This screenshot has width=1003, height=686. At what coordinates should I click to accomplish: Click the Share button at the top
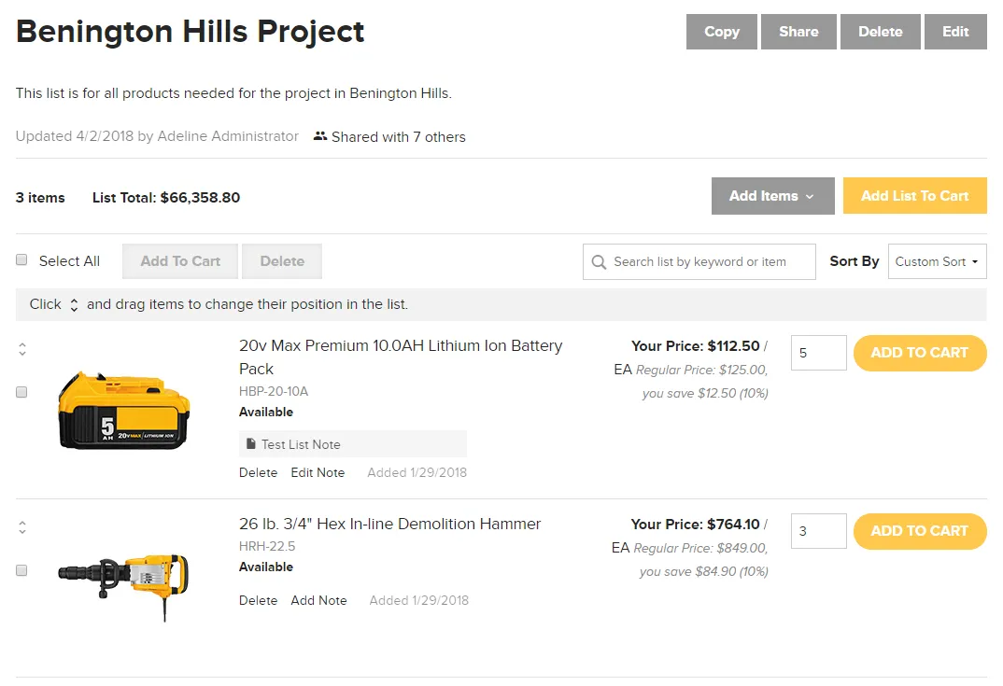point(798,32)
